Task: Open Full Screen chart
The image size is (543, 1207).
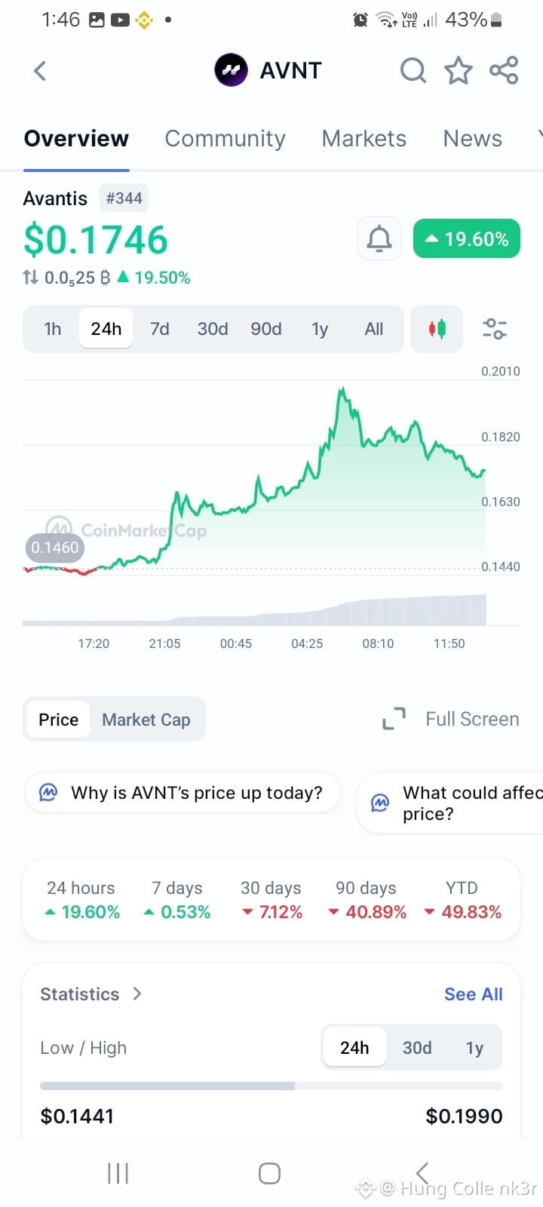Action: [451, 719]
